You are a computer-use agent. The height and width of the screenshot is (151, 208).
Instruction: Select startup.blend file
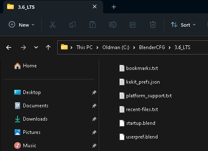point(137,123)
